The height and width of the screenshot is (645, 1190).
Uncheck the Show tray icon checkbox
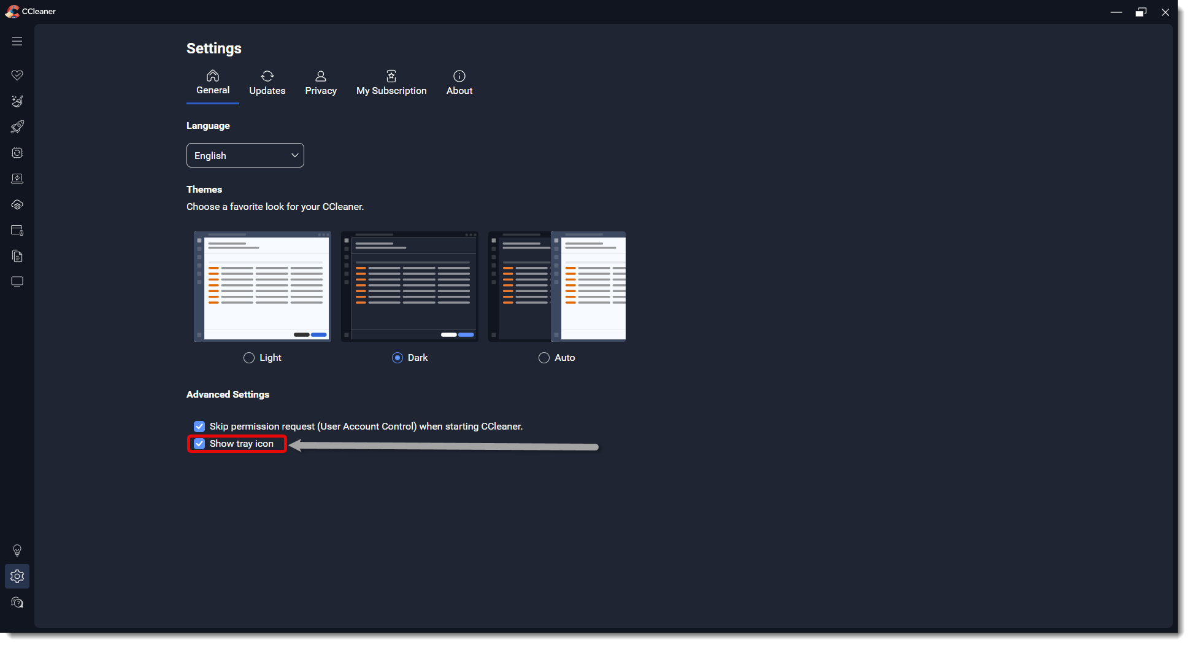199,444
